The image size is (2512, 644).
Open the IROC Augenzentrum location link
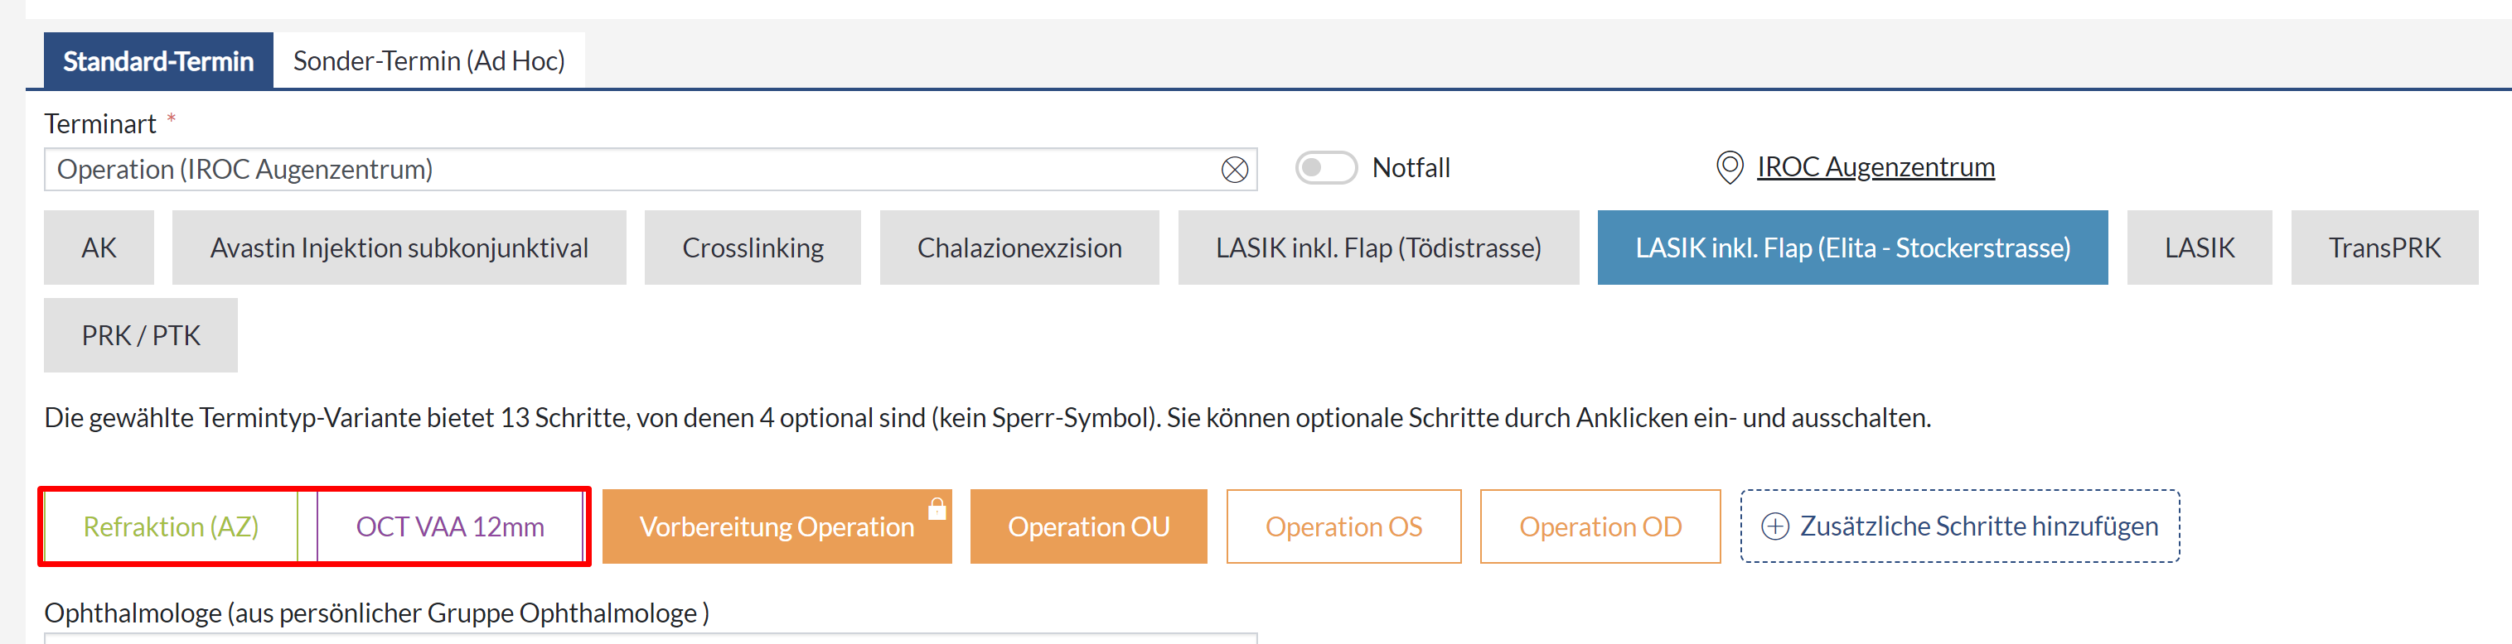[x=1876, y=167]
